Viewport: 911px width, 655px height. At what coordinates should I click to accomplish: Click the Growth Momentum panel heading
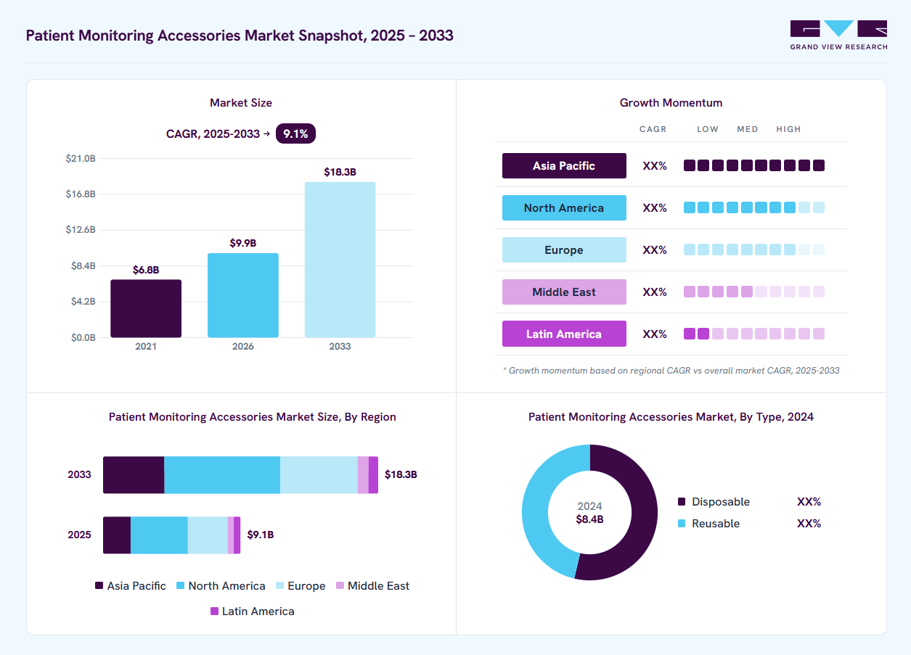[x=671, y=103]
